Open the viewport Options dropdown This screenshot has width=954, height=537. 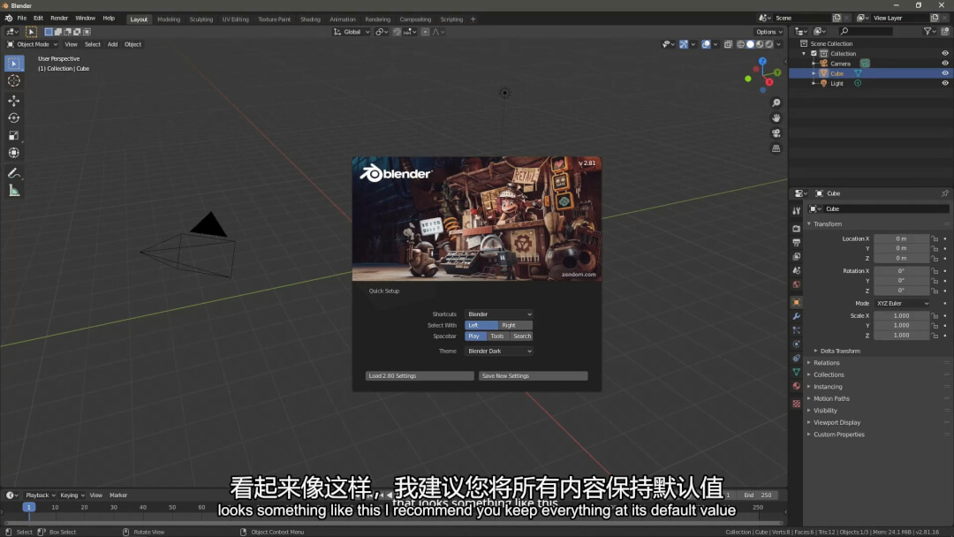click(x=768, y=32)
